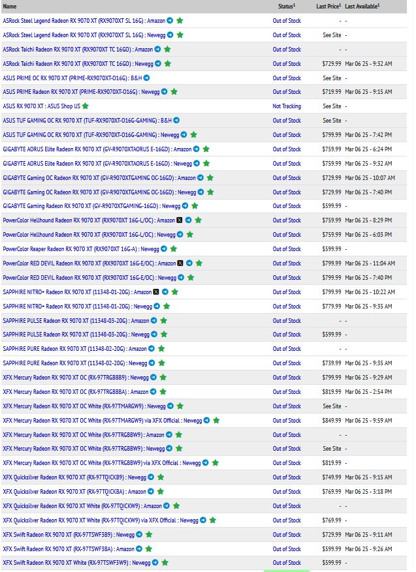Click Out of Stock for XFX Swift White row
Screen dimensions: 416x572
[x=287, y=562]
